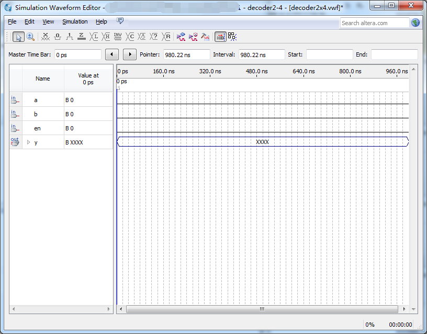Screen dimensions: 427x334
Task: Open the Help menu
Action: (102, 21)
